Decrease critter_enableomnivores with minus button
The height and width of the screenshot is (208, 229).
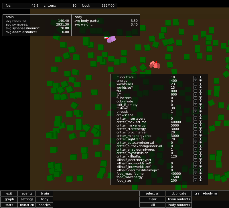195,149
